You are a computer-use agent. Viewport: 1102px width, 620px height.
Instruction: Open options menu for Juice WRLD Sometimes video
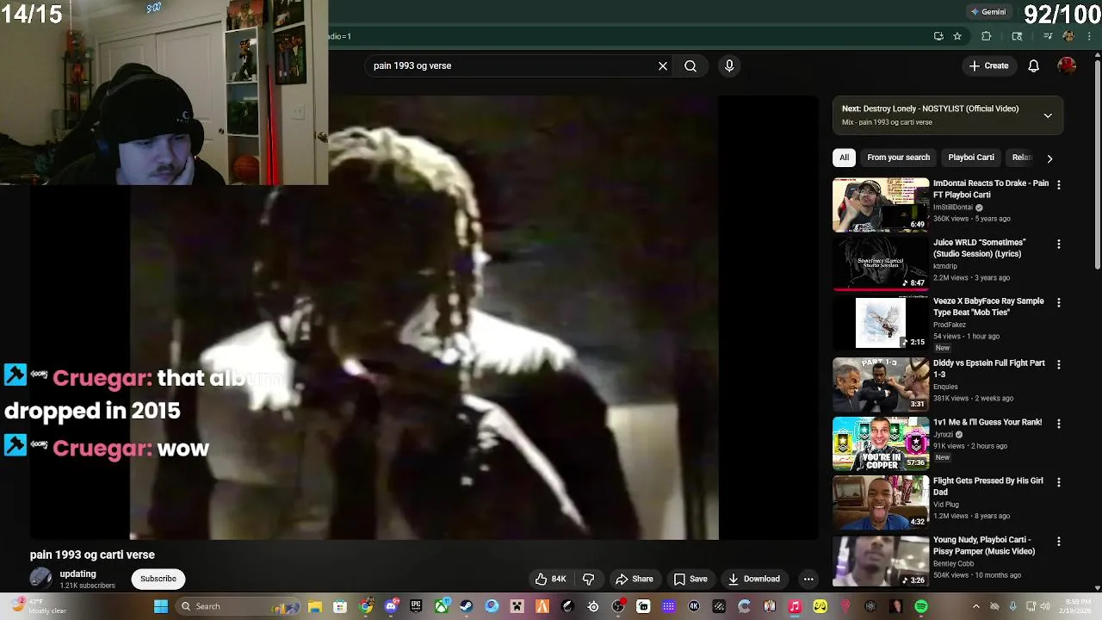pos(1059,244)
